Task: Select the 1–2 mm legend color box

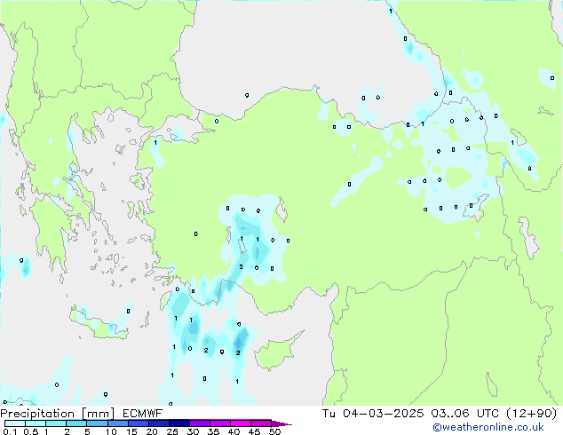Action: [56, 423]
